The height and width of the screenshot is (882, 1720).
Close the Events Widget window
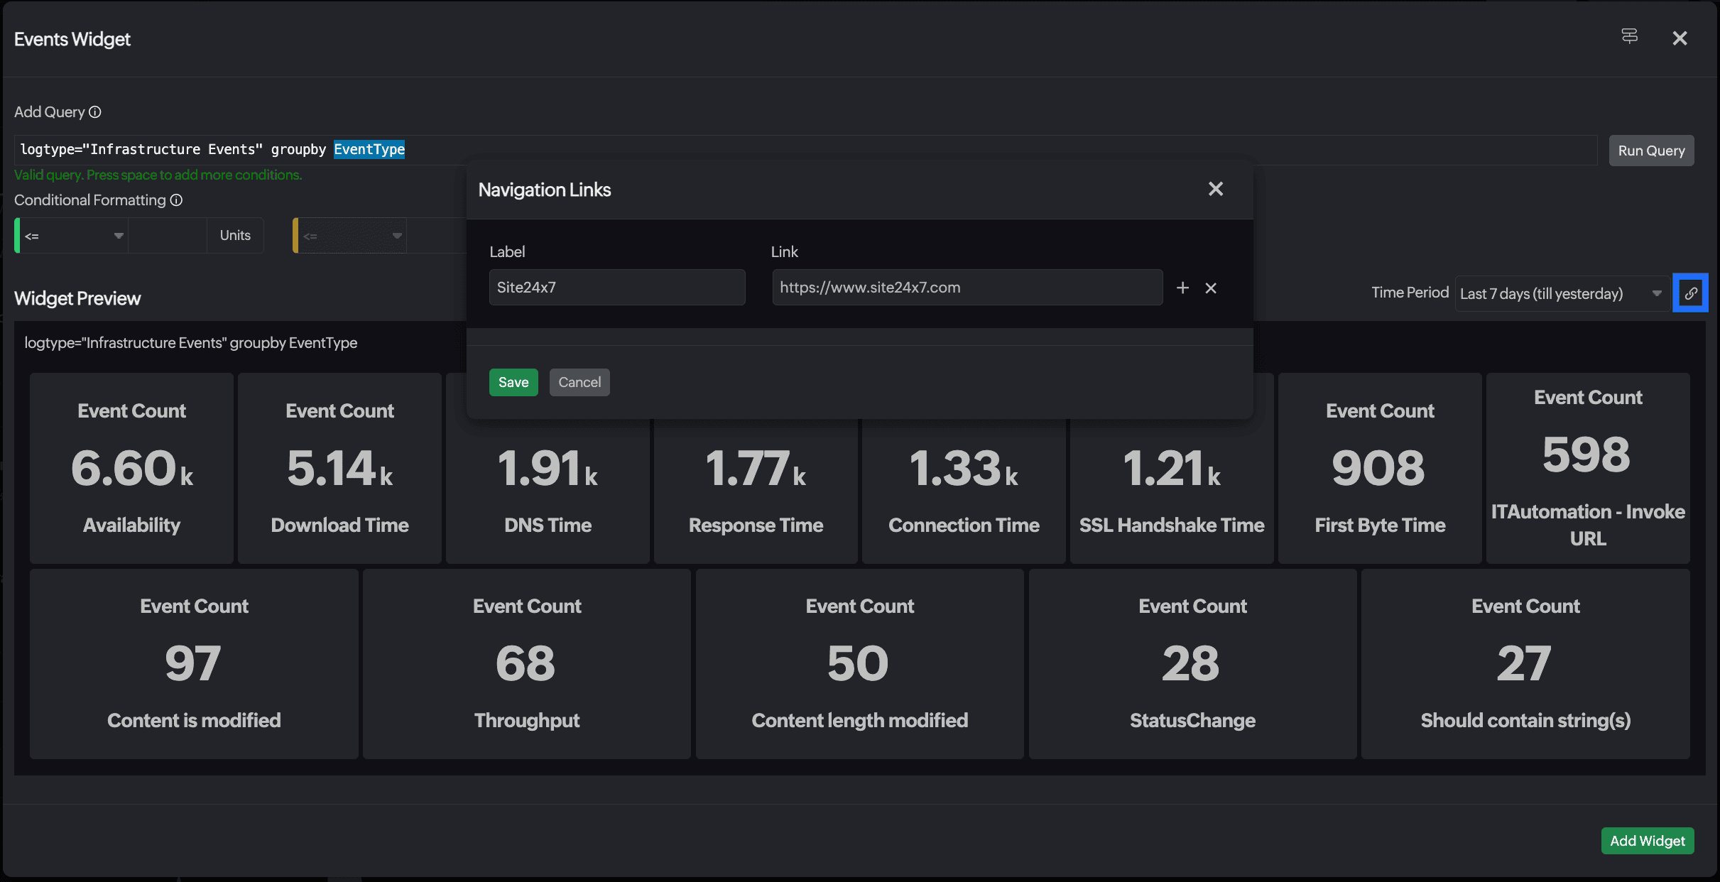coord(1679,38)
